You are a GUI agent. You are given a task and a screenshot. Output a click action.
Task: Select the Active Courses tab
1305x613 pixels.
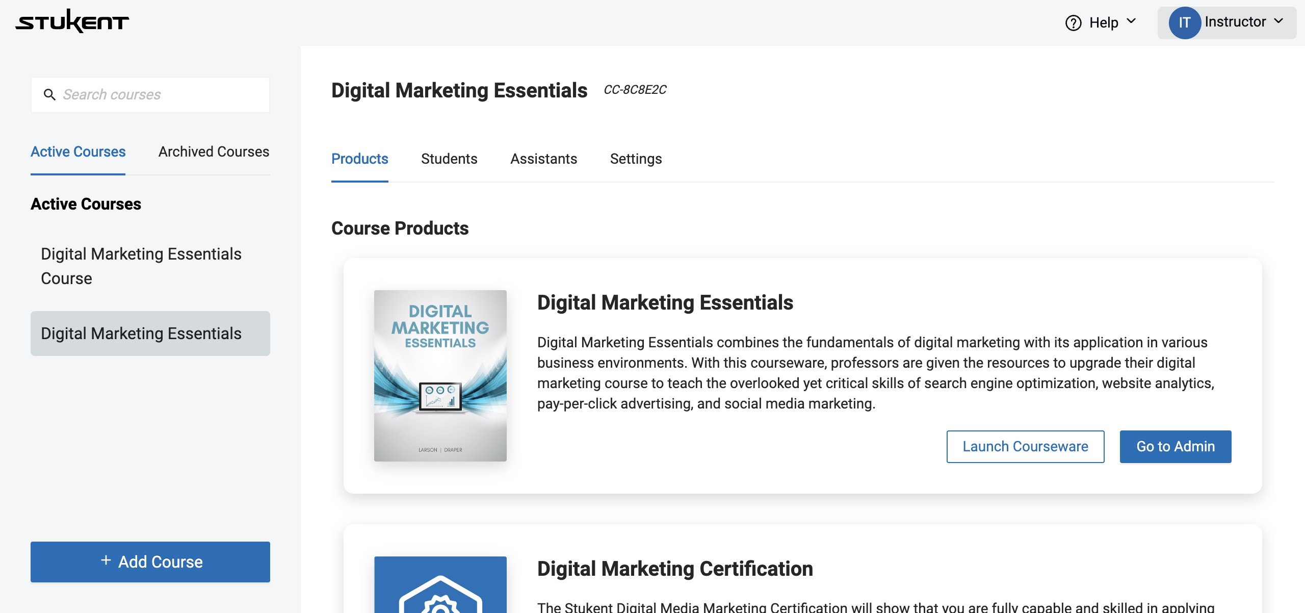[78, 151]
